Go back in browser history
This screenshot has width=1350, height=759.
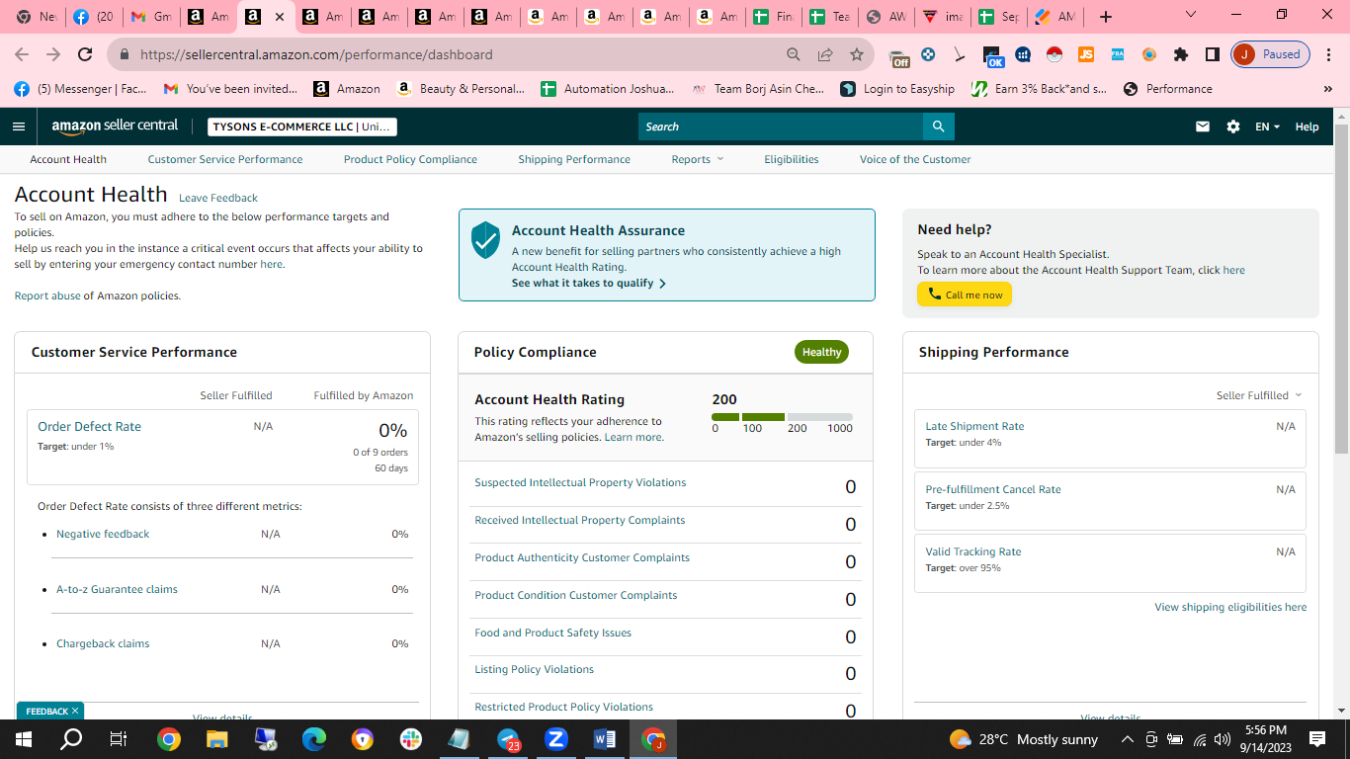[x=22, y=54]
